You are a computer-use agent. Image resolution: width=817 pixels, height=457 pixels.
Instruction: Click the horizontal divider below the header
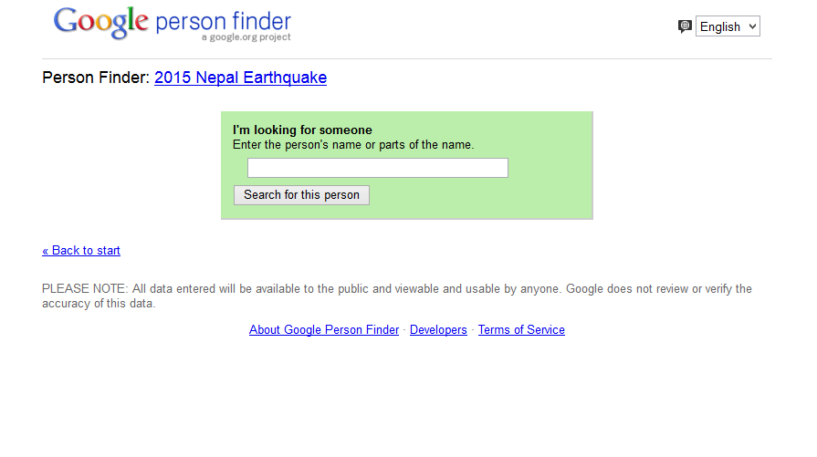[406, 59]
